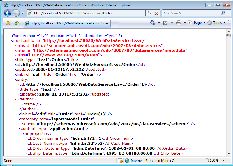Viewport: 233px width, 166px height.
Task: Go to the Home page icon
Action: click(152, 23)
